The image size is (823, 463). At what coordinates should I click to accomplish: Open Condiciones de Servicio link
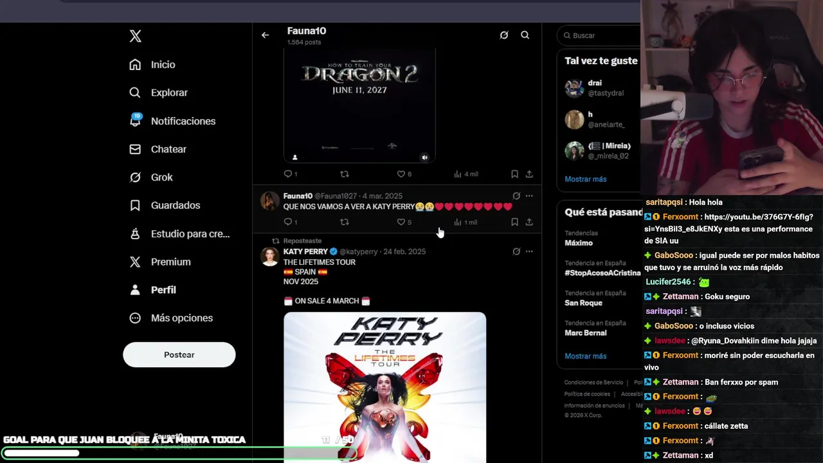point(594,383)
